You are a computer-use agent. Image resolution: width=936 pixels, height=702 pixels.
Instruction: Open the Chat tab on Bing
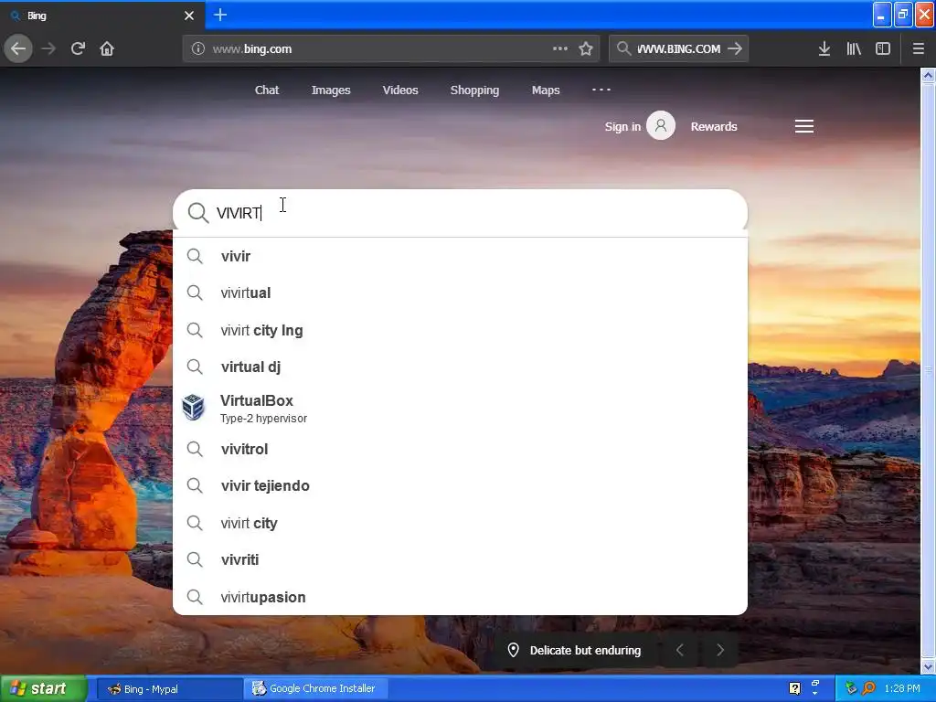point(267,90)
